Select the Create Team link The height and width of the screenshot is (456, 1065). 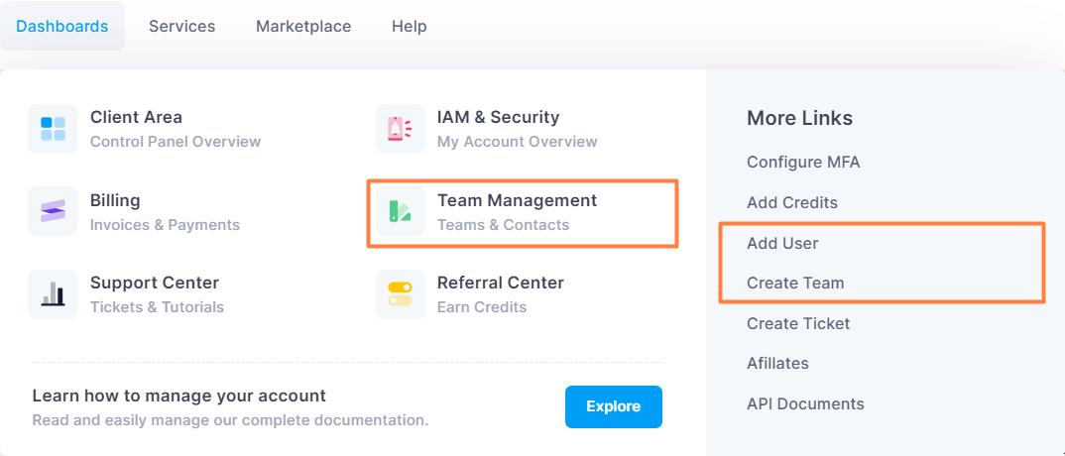795,283
